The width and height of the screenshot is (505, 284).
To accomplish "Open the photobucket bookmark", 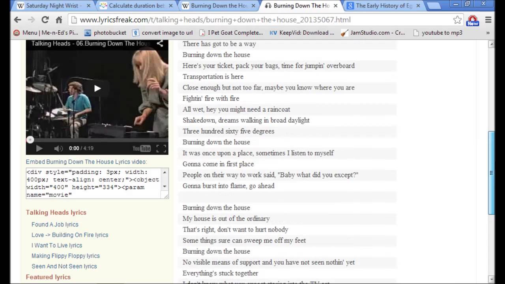I will click(x=105, y=33).
